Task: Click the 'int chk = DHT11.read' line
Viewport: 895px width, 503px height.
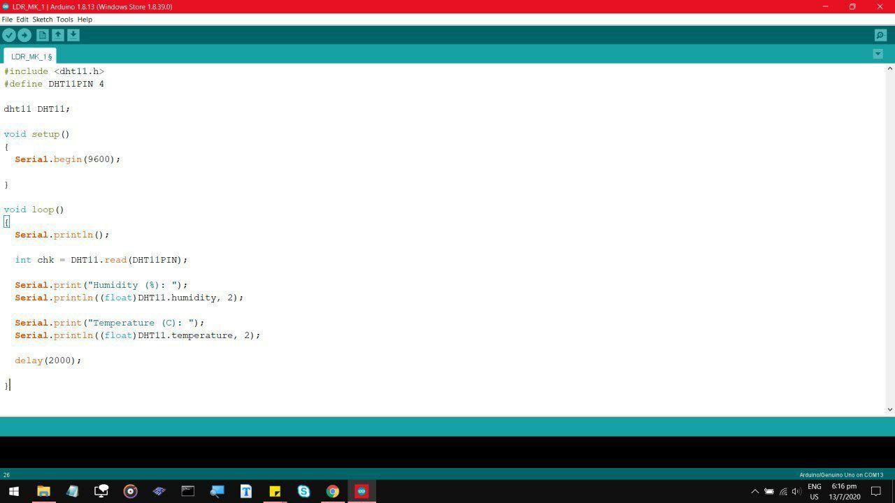Action: coord(101,260)
